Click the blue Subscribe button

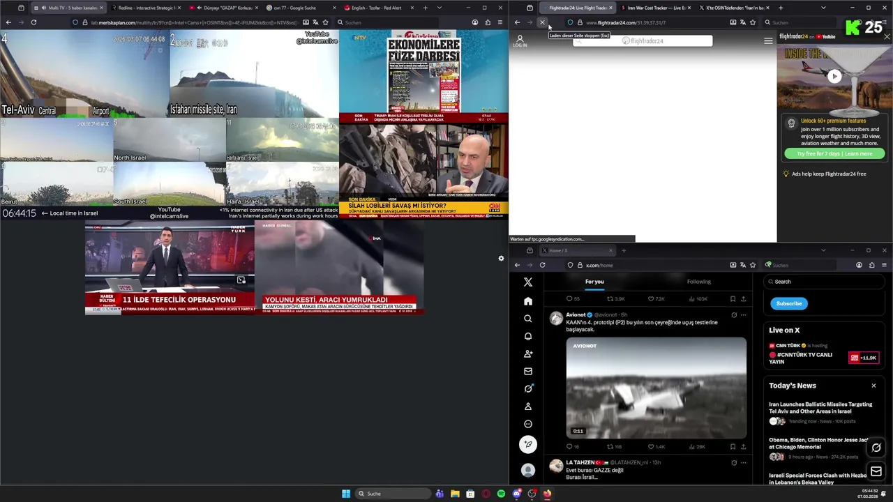coord(789,303)
